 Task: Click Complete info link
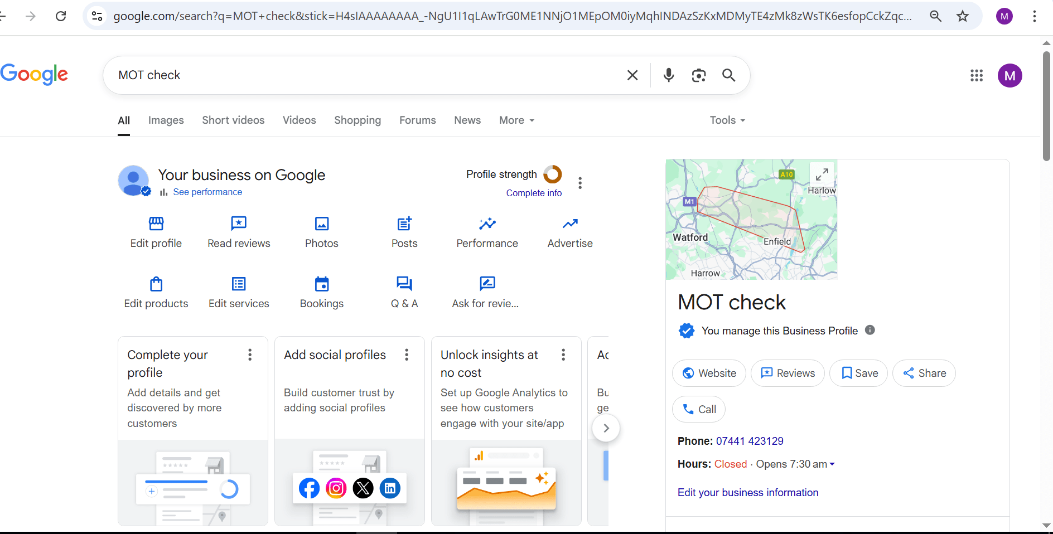point(534,193)
